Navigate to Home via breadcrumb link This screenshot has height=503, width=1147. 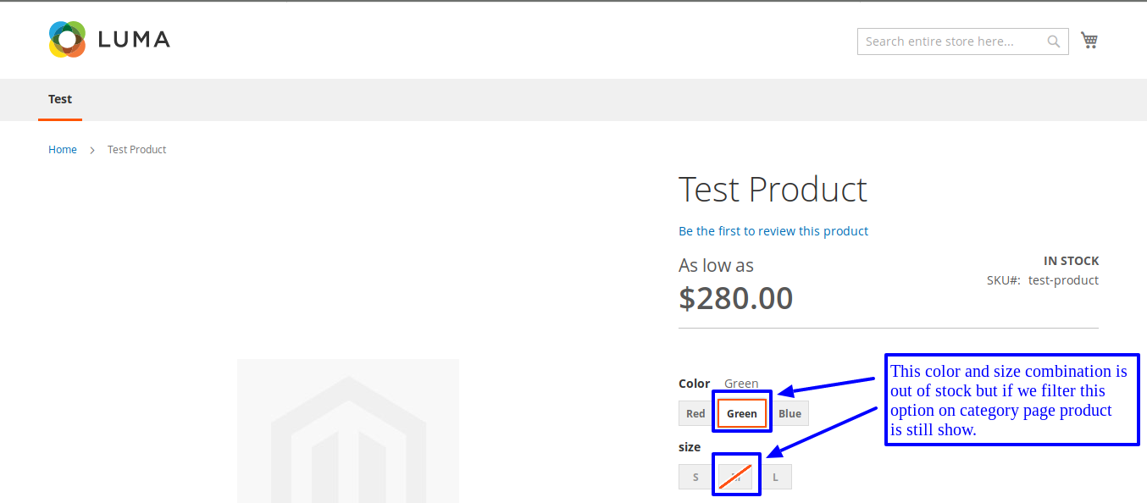point(63,149)
